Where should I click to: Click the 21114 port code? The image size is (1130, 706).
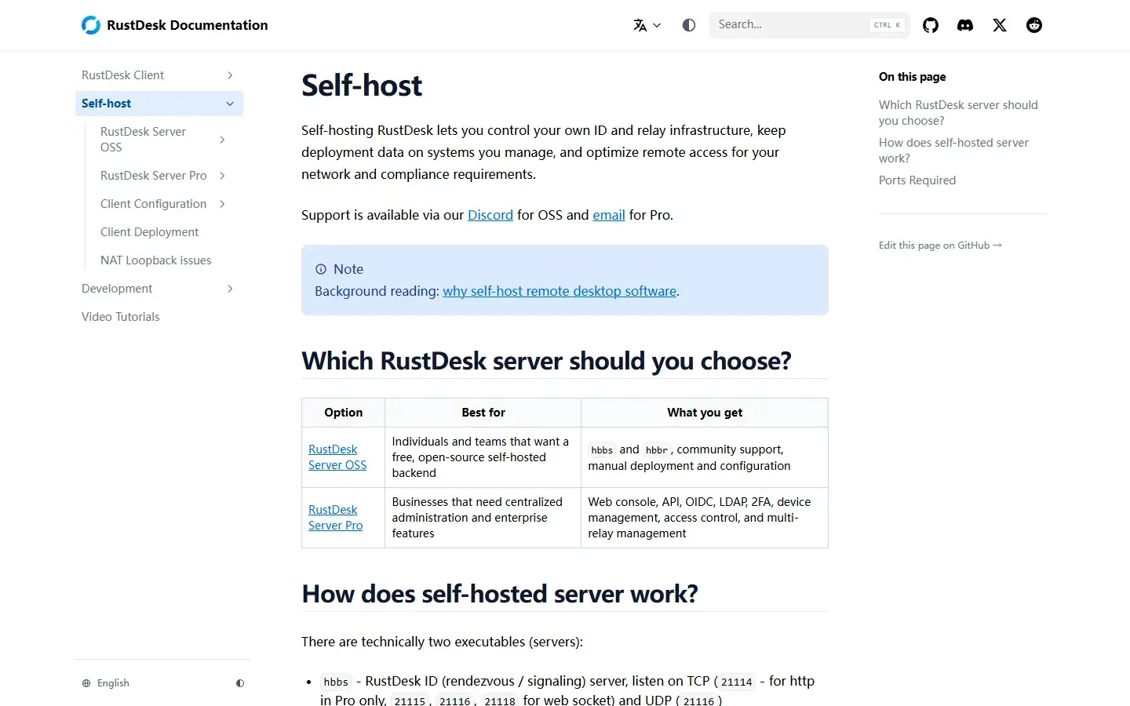tap(737, 682)
